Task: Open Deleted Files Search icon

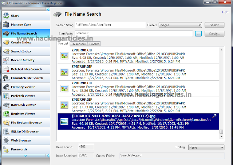Action: pos(7,69)
